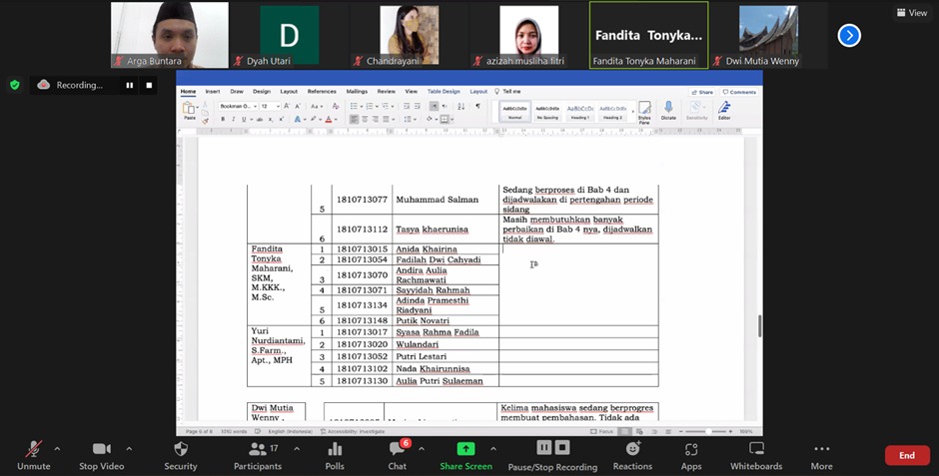
Task: Open the Apps panel
Action: coord(691,454)
